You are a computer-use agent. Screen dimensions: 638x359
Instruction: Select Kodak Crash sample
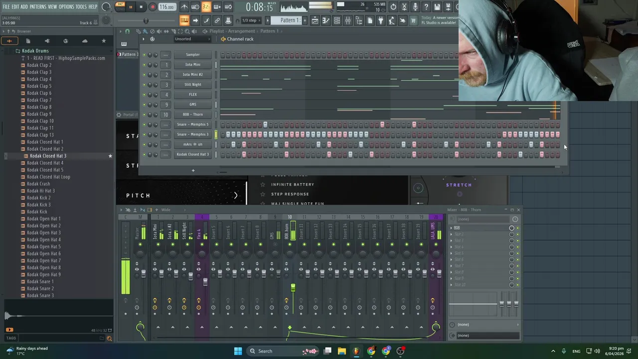pos(38,183)
